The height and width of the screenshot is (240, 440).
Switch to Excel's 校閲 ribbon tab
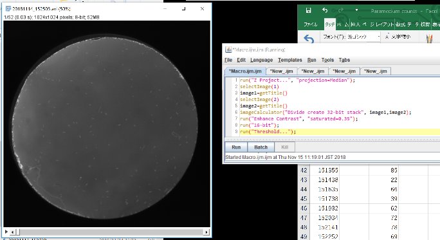point(425,24)
